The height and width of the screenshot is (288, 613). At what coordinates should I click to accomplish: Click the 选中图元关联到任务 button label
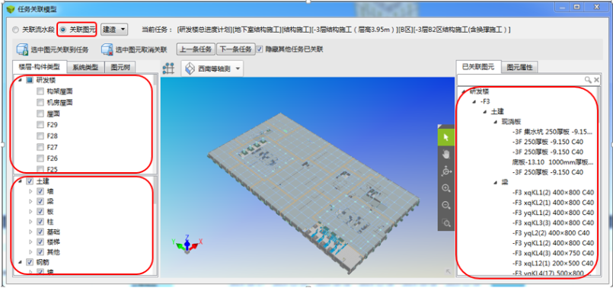click(x=60, y=50)
